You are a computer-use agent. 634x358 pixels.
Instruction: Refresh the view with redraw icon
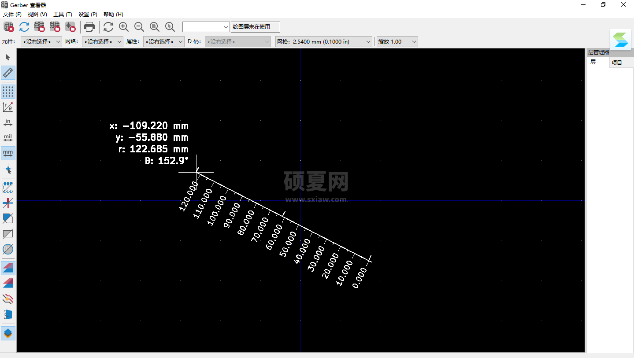[108, 27]
